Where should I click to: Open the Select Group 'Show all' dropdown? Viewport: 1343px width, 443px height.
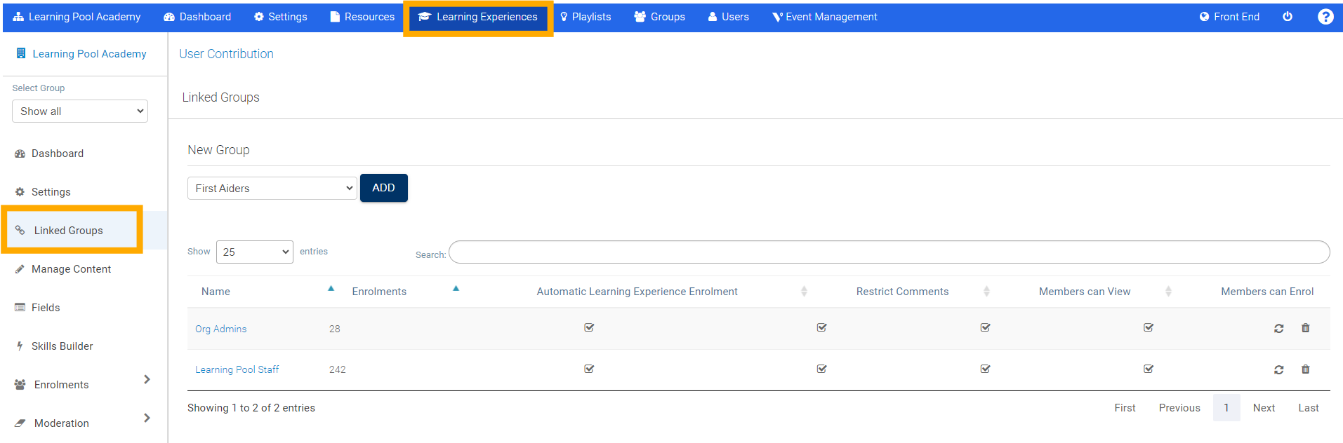tap(80, 111)
